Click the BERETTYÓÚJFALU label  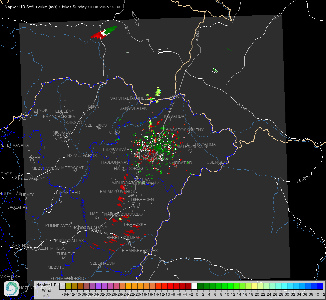(x=125, y=237)
